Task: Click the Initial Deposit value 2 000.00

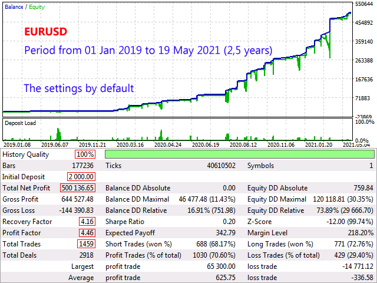Action: coord(81,177)
